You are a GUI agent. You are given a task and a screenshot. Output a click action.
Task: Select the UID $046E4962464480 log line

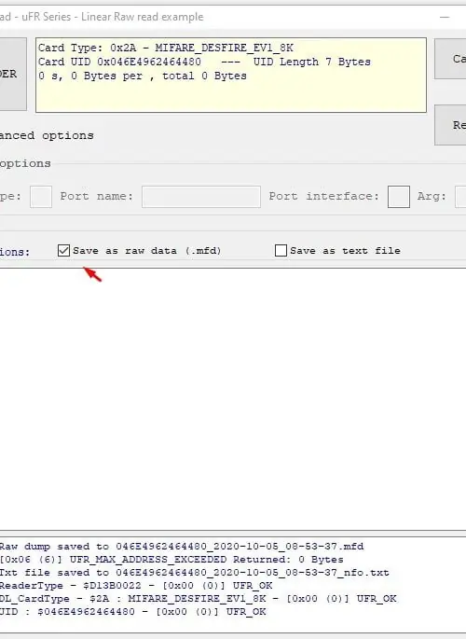tap(132, 612)
